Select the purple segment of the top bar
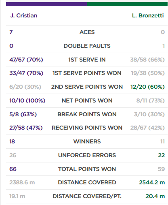The height and width of the screenshot is (205, 168). click(x=46, y=4)
